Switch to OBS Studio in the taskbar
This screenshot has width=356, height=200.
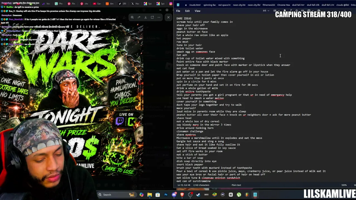(x=190, y=195)
